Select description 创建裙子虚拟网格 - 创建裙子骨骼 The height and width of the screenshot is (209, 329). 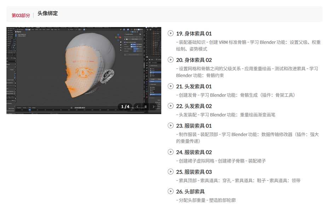tap(221, 161)
